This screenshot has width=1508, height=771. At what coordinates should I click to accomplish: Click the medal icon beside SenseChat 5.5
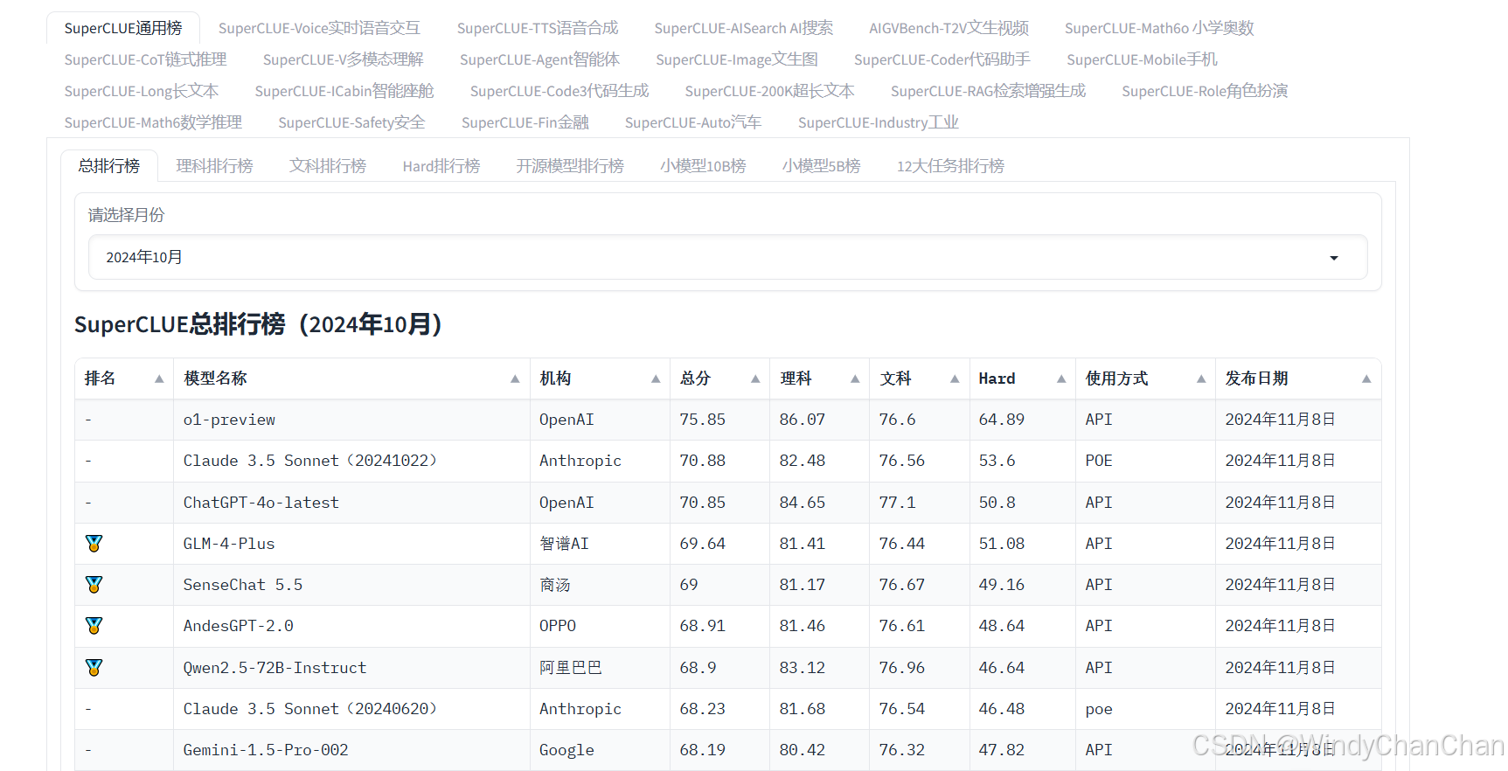coord(94,585)
